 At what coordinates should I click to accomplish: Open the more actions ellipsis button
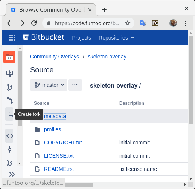tap(75, 85)
